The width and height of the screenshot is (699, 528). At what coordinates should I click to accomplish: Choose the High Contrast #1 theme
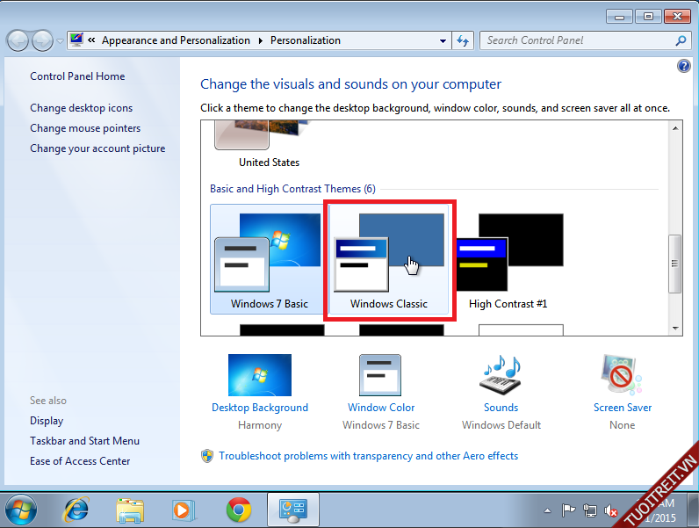pos(508,262)
